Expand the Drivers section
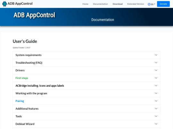 click(x=86, y=70)
